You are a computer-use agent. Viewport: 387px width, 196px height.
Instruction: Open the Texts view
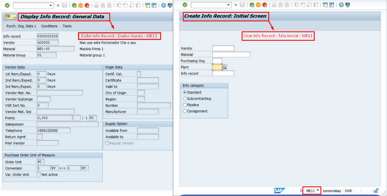pos(67,26)
